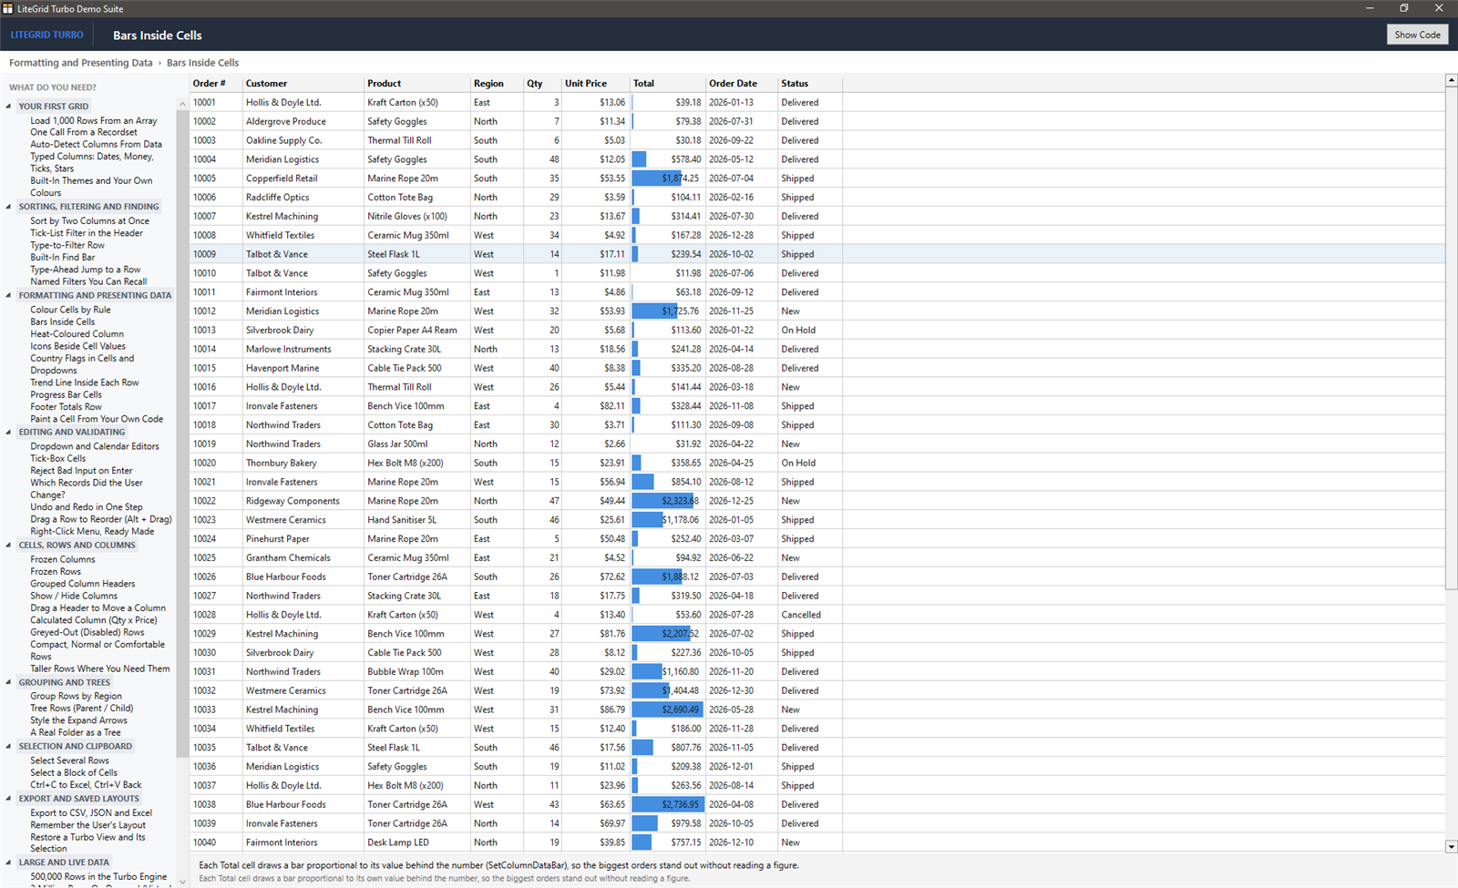
Task: Collapse the CELLS, ROWS AND COLUMNS section
Action: tap(9, 546)
